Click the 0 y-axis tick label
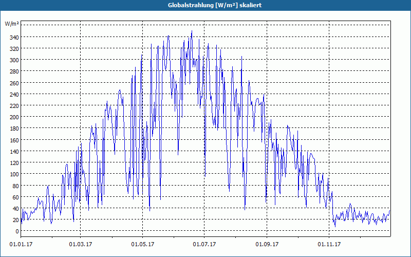The width and height of the screenshot is (411, 257). (17, 231)
